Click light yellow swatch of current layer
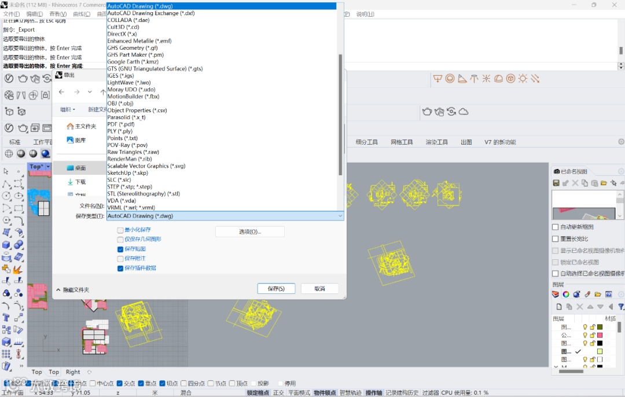Viewport: 625px width, 397px height. coord(600,351)
